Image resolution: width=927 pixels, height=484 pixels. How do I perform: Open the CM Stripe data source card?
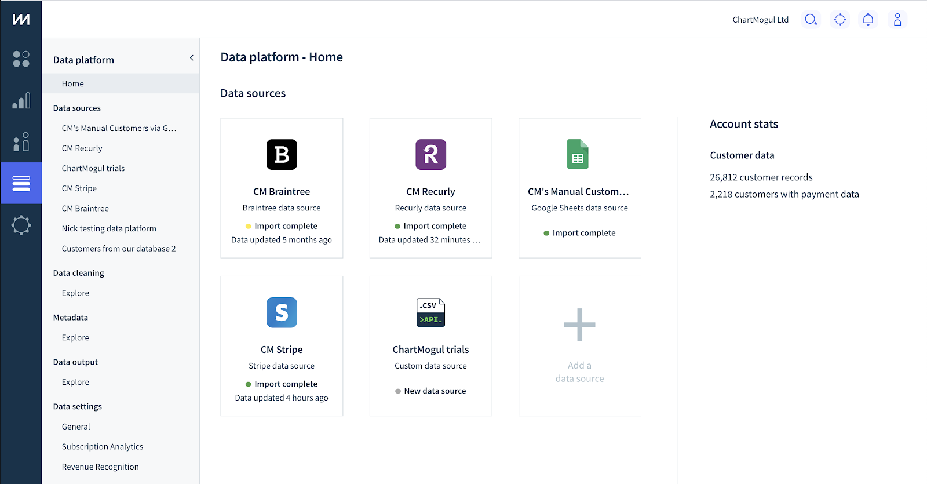[282, 345]
